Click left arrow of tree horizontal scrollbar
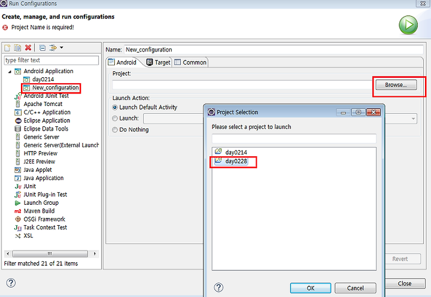 point(8,253)
